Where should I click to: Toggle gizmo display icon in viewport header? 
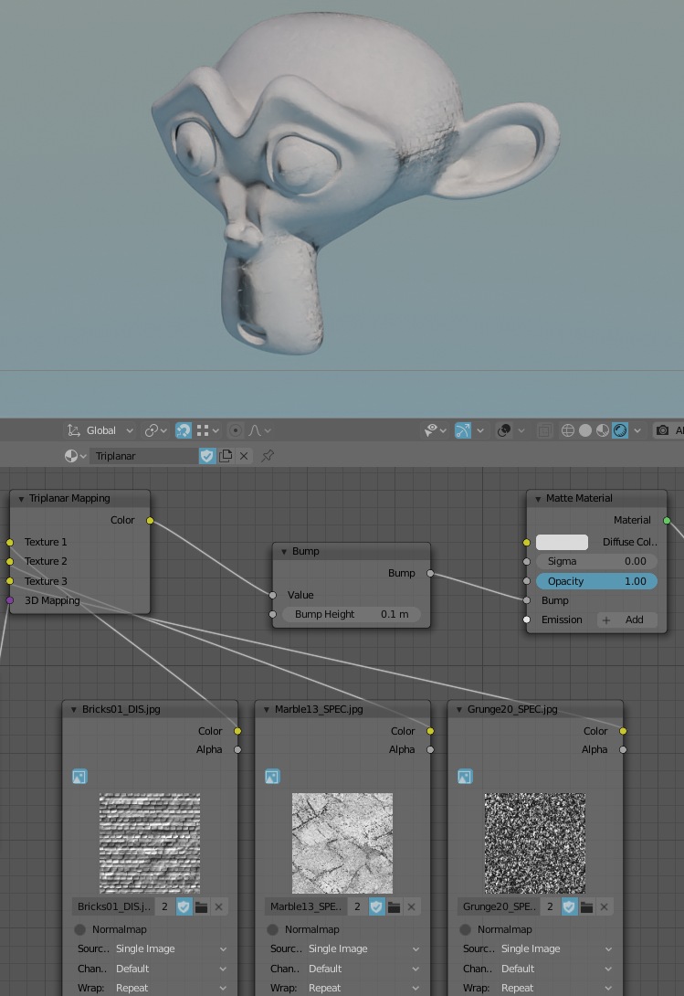(x=463, y=430)
